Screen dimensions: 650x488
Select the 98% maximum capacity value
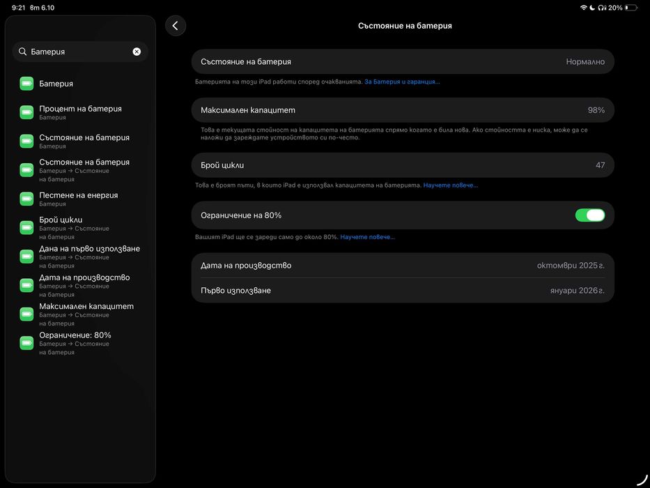coord(596,110)
